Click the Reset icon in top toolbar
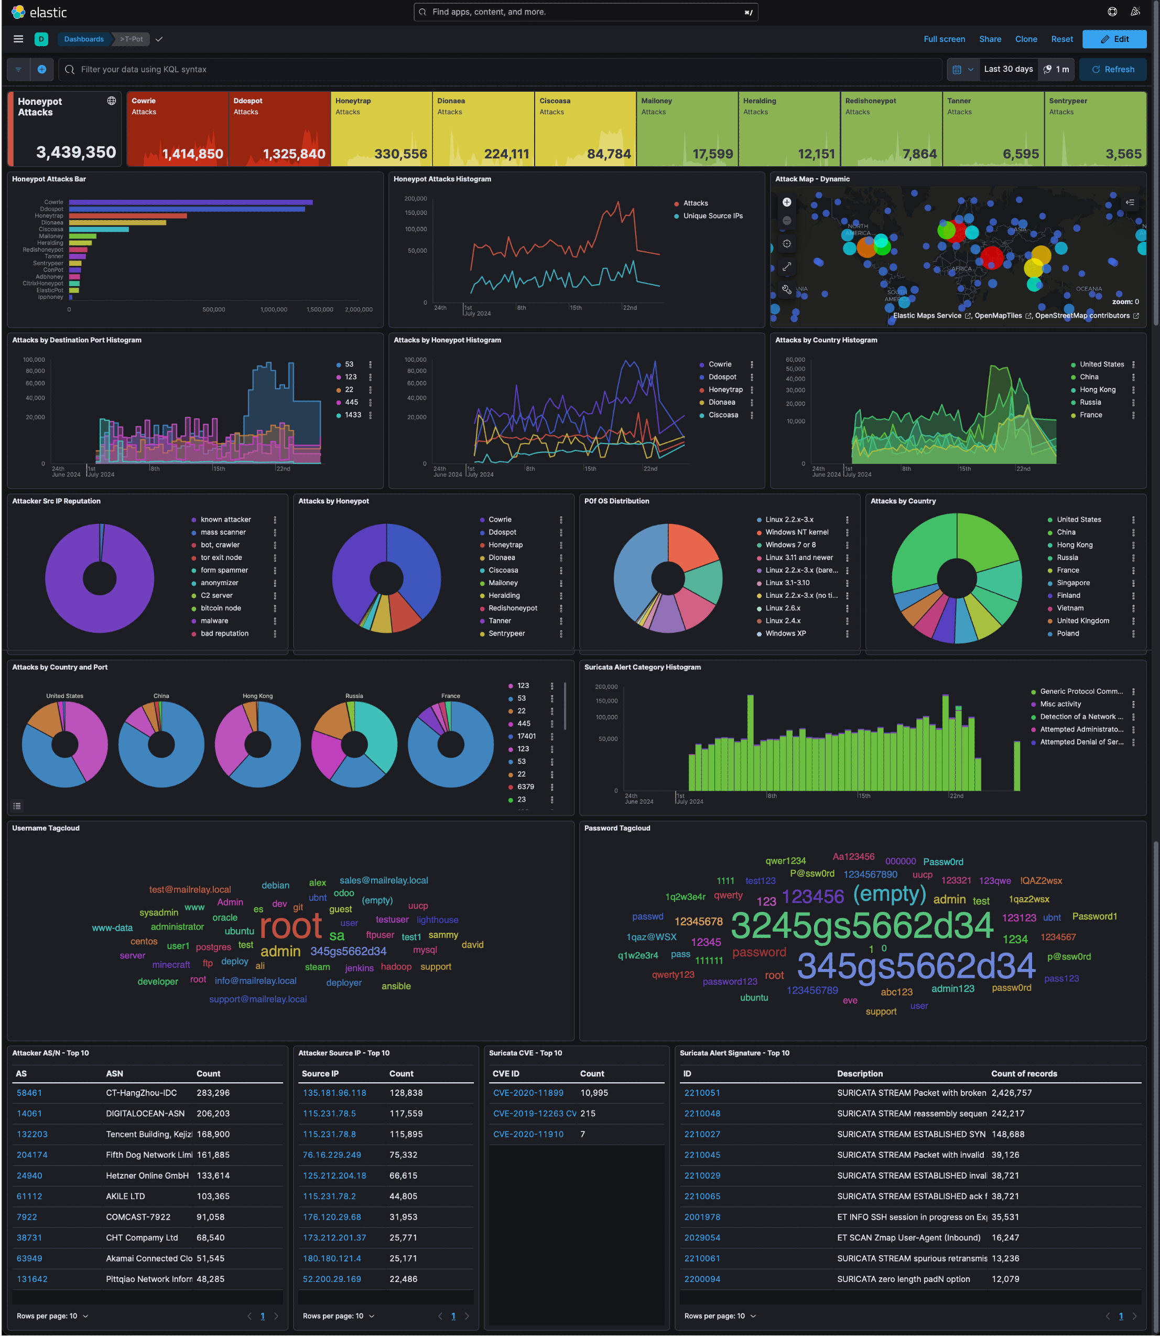Screen dimensions: 1160x1336 tap(1061, 39)
